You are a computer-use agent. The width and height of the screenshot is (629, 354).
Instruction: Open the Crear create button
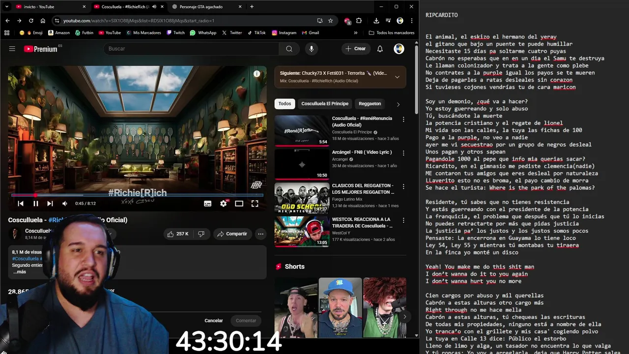point(355,49)
